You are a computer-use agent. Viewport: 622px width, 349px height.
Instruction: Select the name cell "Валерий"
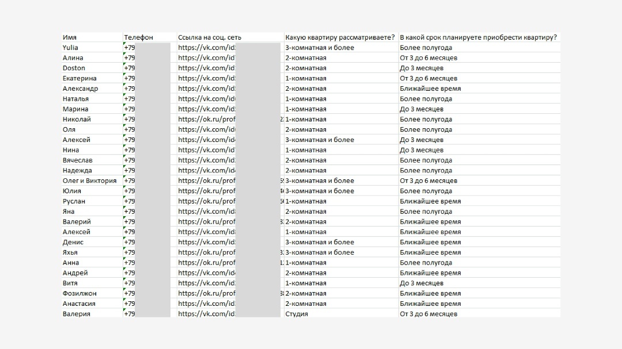92,222
